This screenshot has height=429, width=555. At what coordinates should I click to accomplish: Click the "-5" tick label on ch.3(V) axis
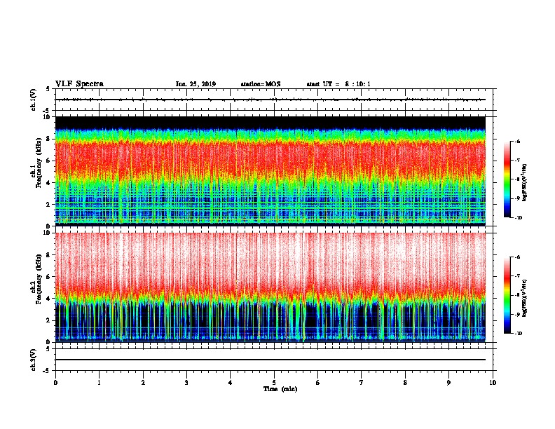pos(47,371)
